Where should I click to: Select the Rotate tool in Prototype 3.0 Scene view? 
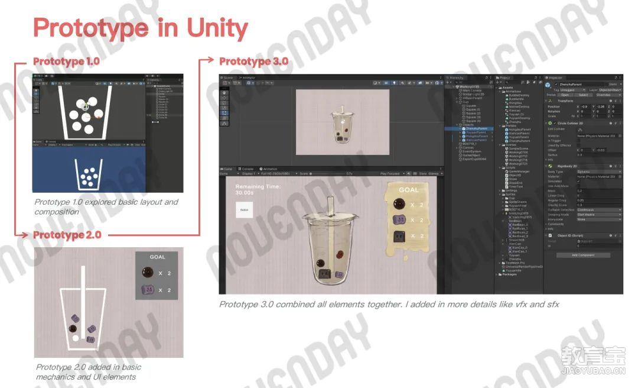point(224,103)
